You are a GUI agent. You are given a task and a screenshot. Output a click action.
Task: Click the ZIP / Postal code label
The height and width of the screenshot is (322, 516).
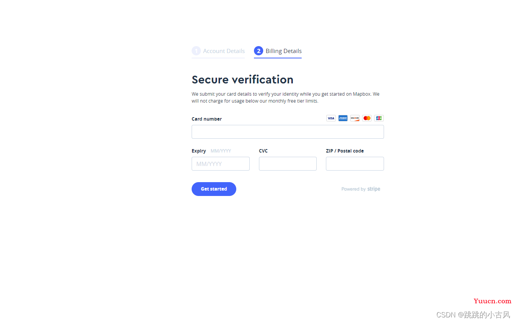pyautogui.click(x=345, y=151)
